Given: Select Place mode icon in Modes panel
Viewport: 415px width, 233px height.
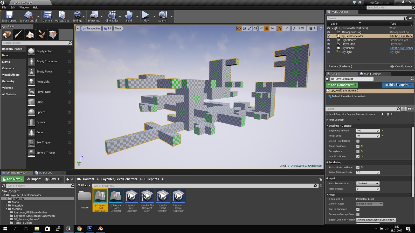Looking at the screenshot, I should (x=7, y=34).
